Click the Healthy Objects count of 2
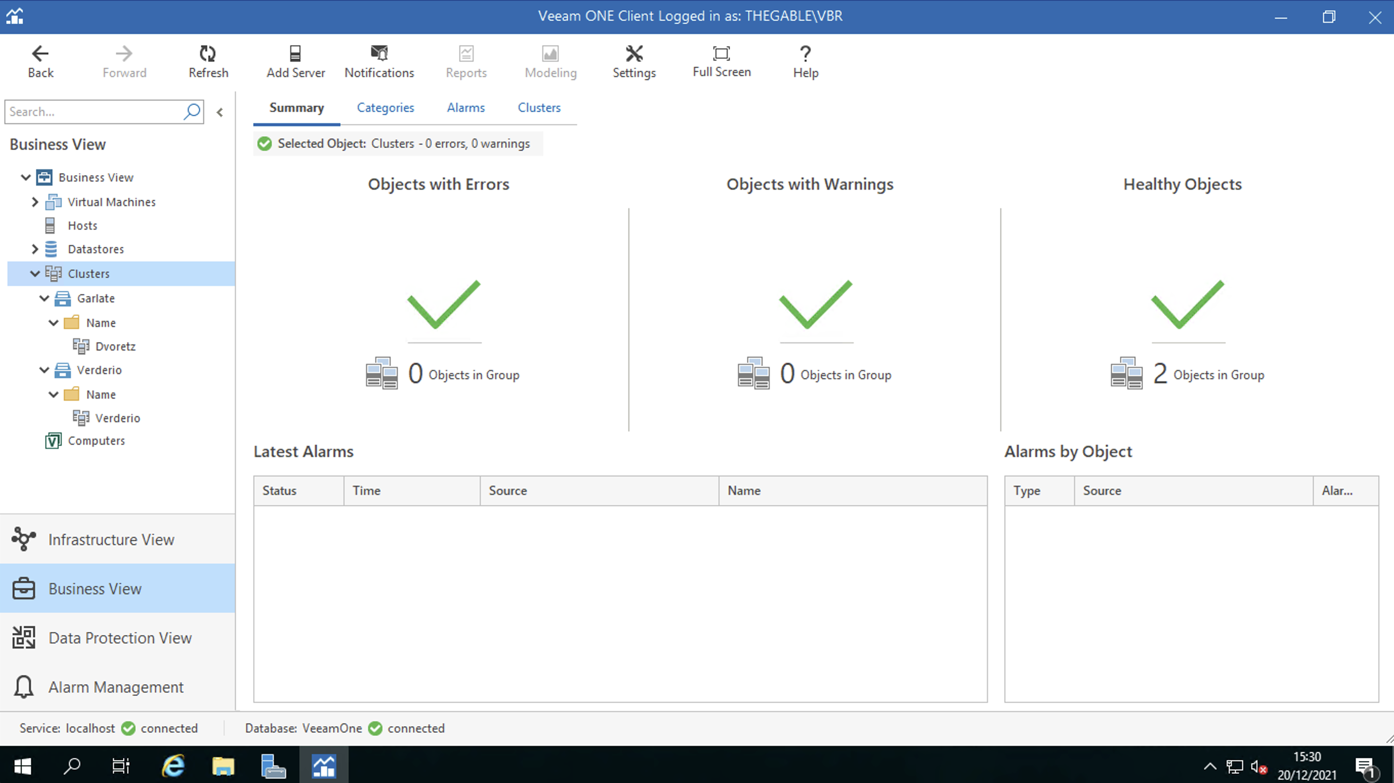The image size is (1394, 783). point(1160,374)
